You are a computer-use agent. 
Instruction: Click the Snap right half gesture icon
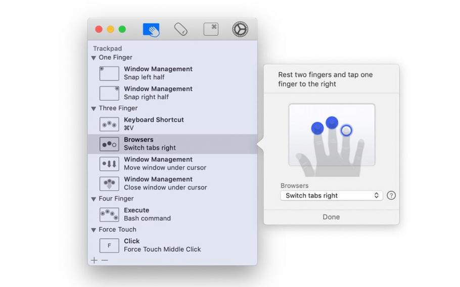click(109, 93)
